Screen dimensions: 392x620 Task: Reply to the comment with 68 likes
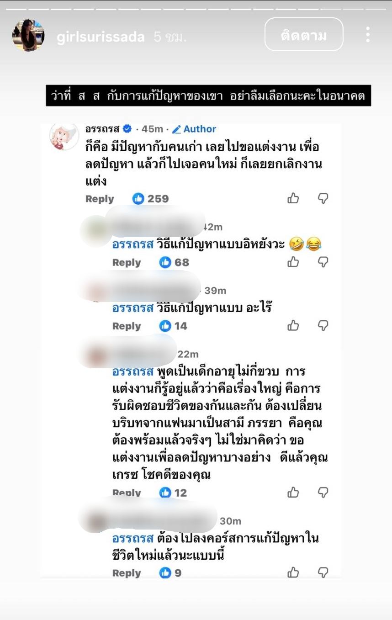pos(127,262)
